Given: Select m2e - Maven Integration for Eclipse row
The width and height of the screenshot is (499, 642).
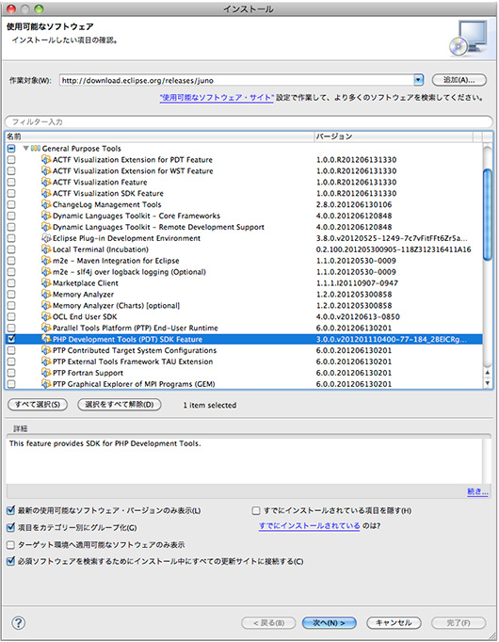Looking at the screenshot, I should click(245, 261).
